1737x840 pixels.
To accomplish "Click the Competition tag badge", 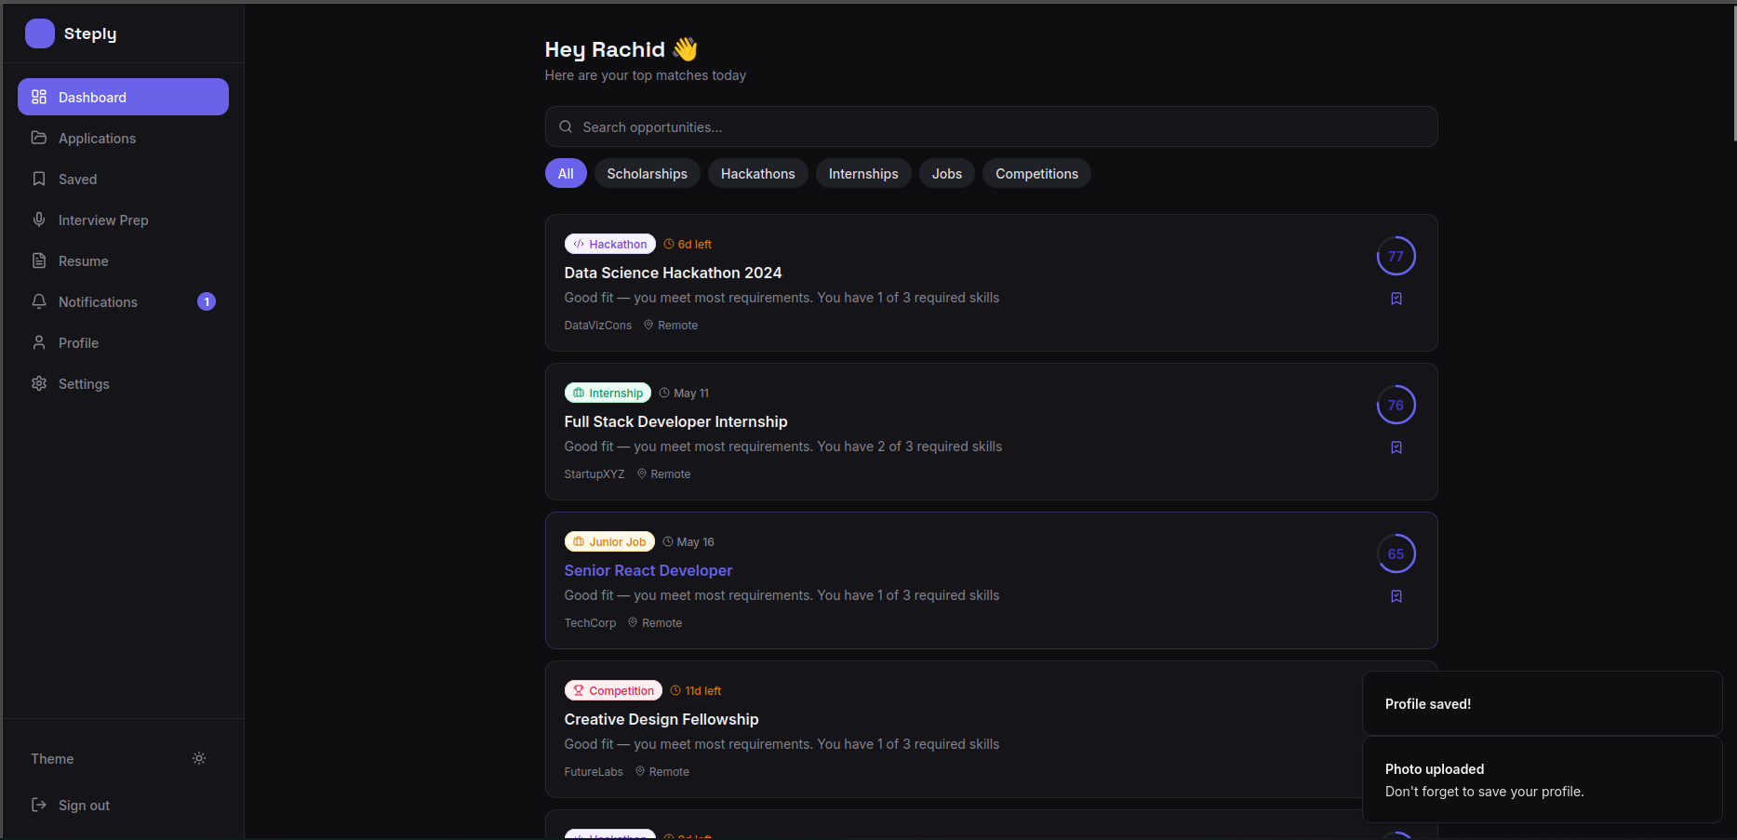I will pos(613,690).
